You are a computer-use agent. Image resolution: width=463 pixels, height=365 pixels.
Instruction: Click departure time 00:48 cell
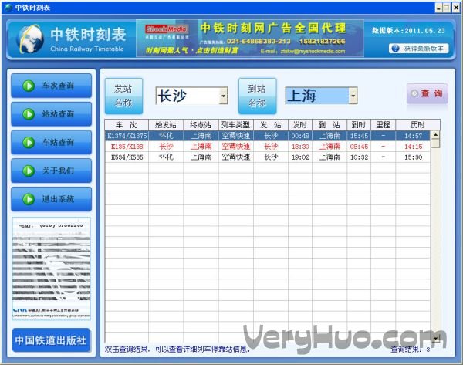(300, 136)
